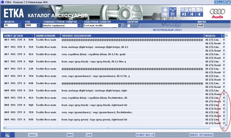Click the help question mark in title bar
Image resolution: width=231 pixels, height=138 pixels.
click(216, 2)
